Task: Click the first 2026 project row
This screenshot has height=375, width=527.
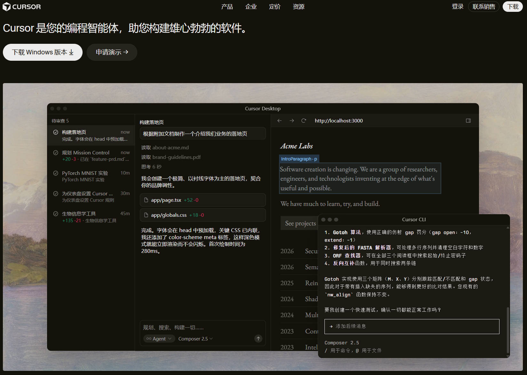Action: click(x=299, y=251)
